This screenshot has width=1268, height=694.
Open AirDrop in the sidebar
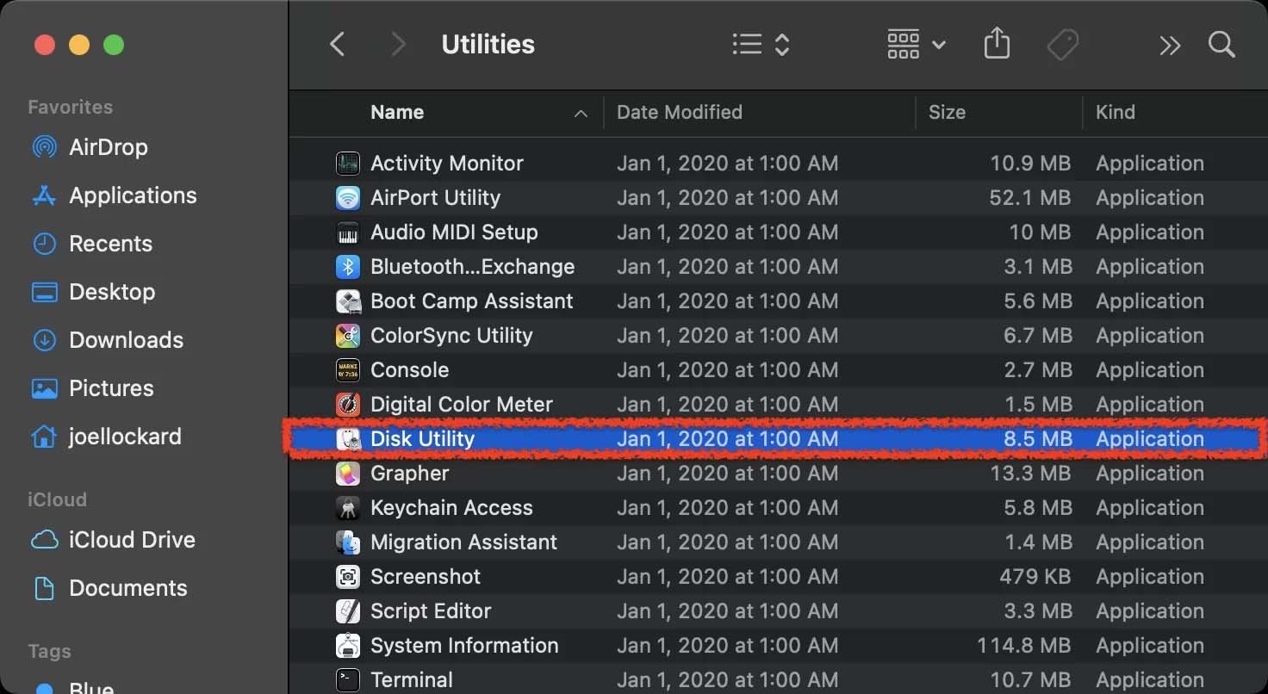tap(89, 147)
